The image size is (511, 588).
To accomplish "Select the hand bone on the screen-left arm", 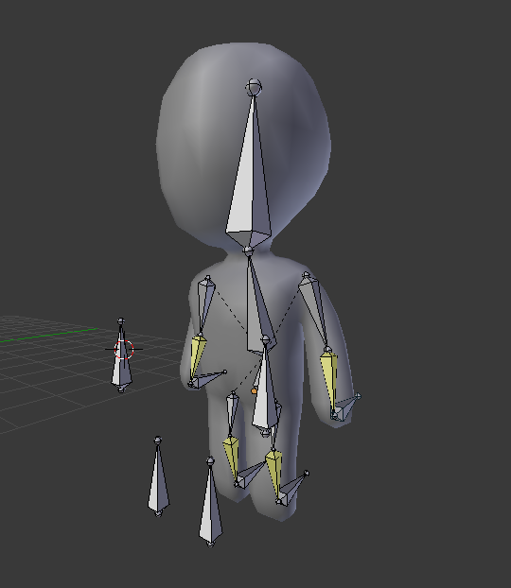I will [206, 379].
